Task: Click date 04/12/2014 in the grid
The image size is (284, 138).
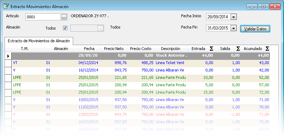Action: tap(88, 63)
